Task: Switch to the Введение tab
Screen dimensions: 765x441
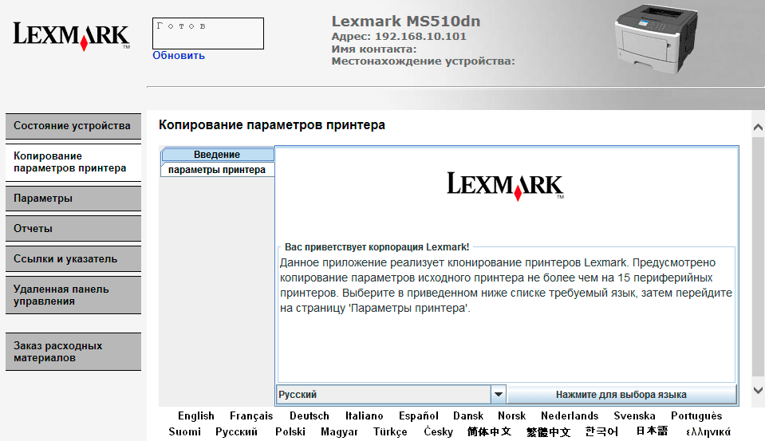Action: (x=218, y=155)
